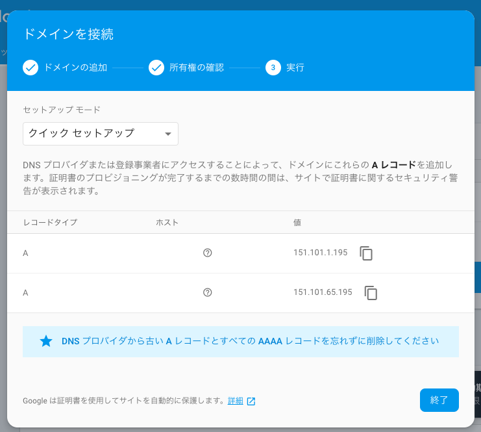Screen dimensions: 481x432
Task: Open host help for 151.101.1.195 row
Action: (208, 253)
